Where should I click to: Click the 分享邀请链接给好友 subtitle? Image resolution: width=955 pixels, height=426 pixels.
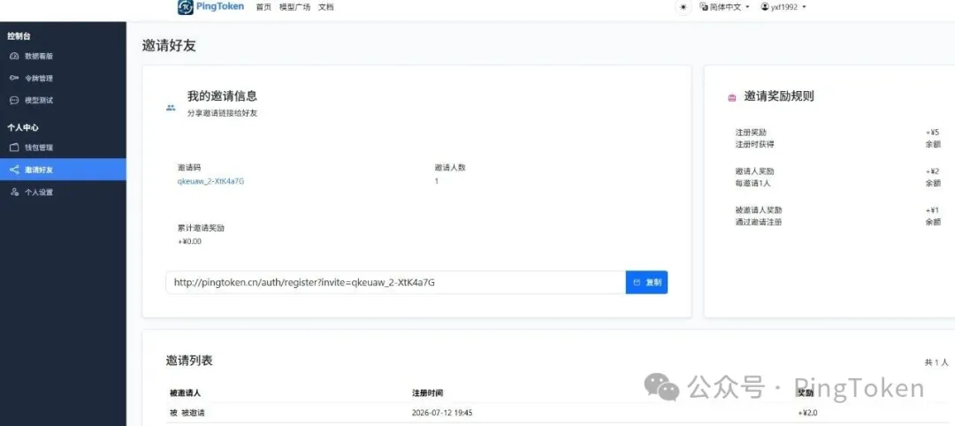pyautogui.click(x=222, y=113)
